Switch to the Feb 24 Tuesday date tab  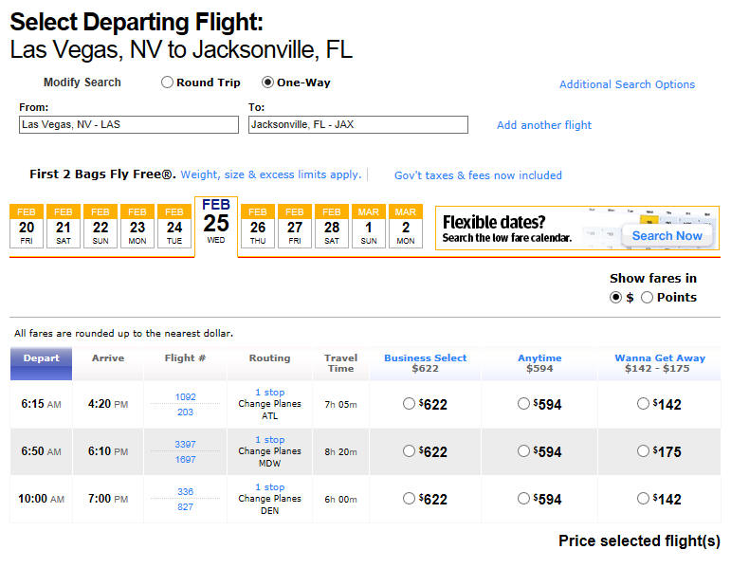(x=174, y=227)
